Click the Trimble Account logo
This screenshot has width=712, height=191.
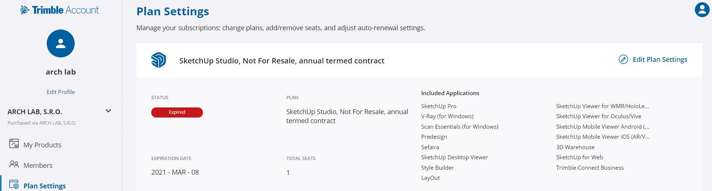point(60,10)
